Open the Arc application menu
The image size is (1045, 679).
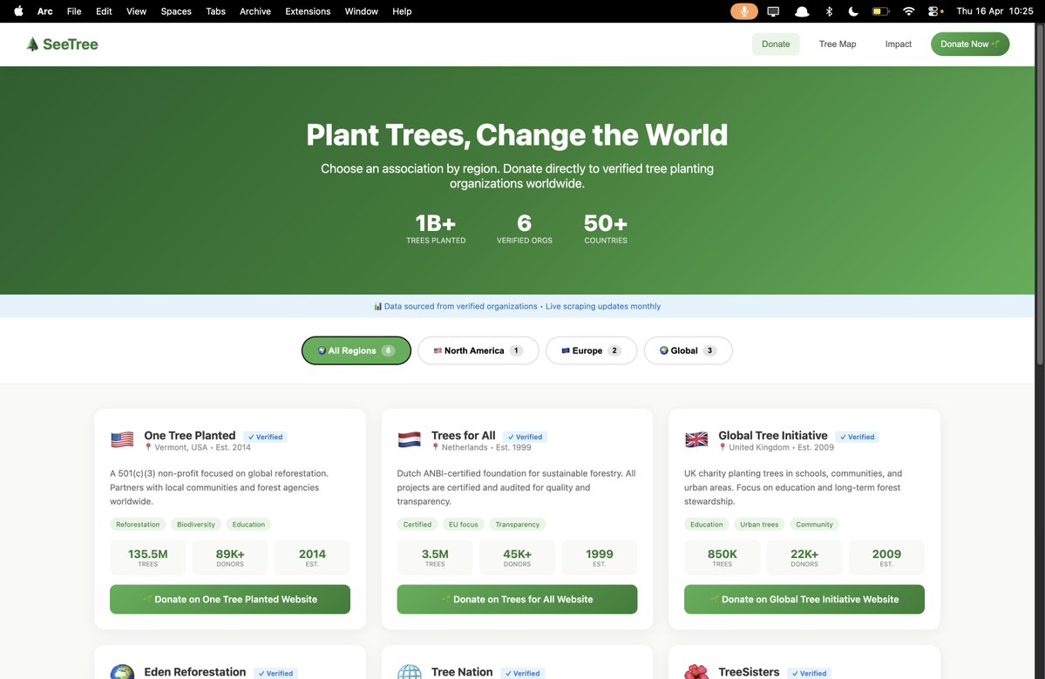pyautogui.click(x=44, y=11)
